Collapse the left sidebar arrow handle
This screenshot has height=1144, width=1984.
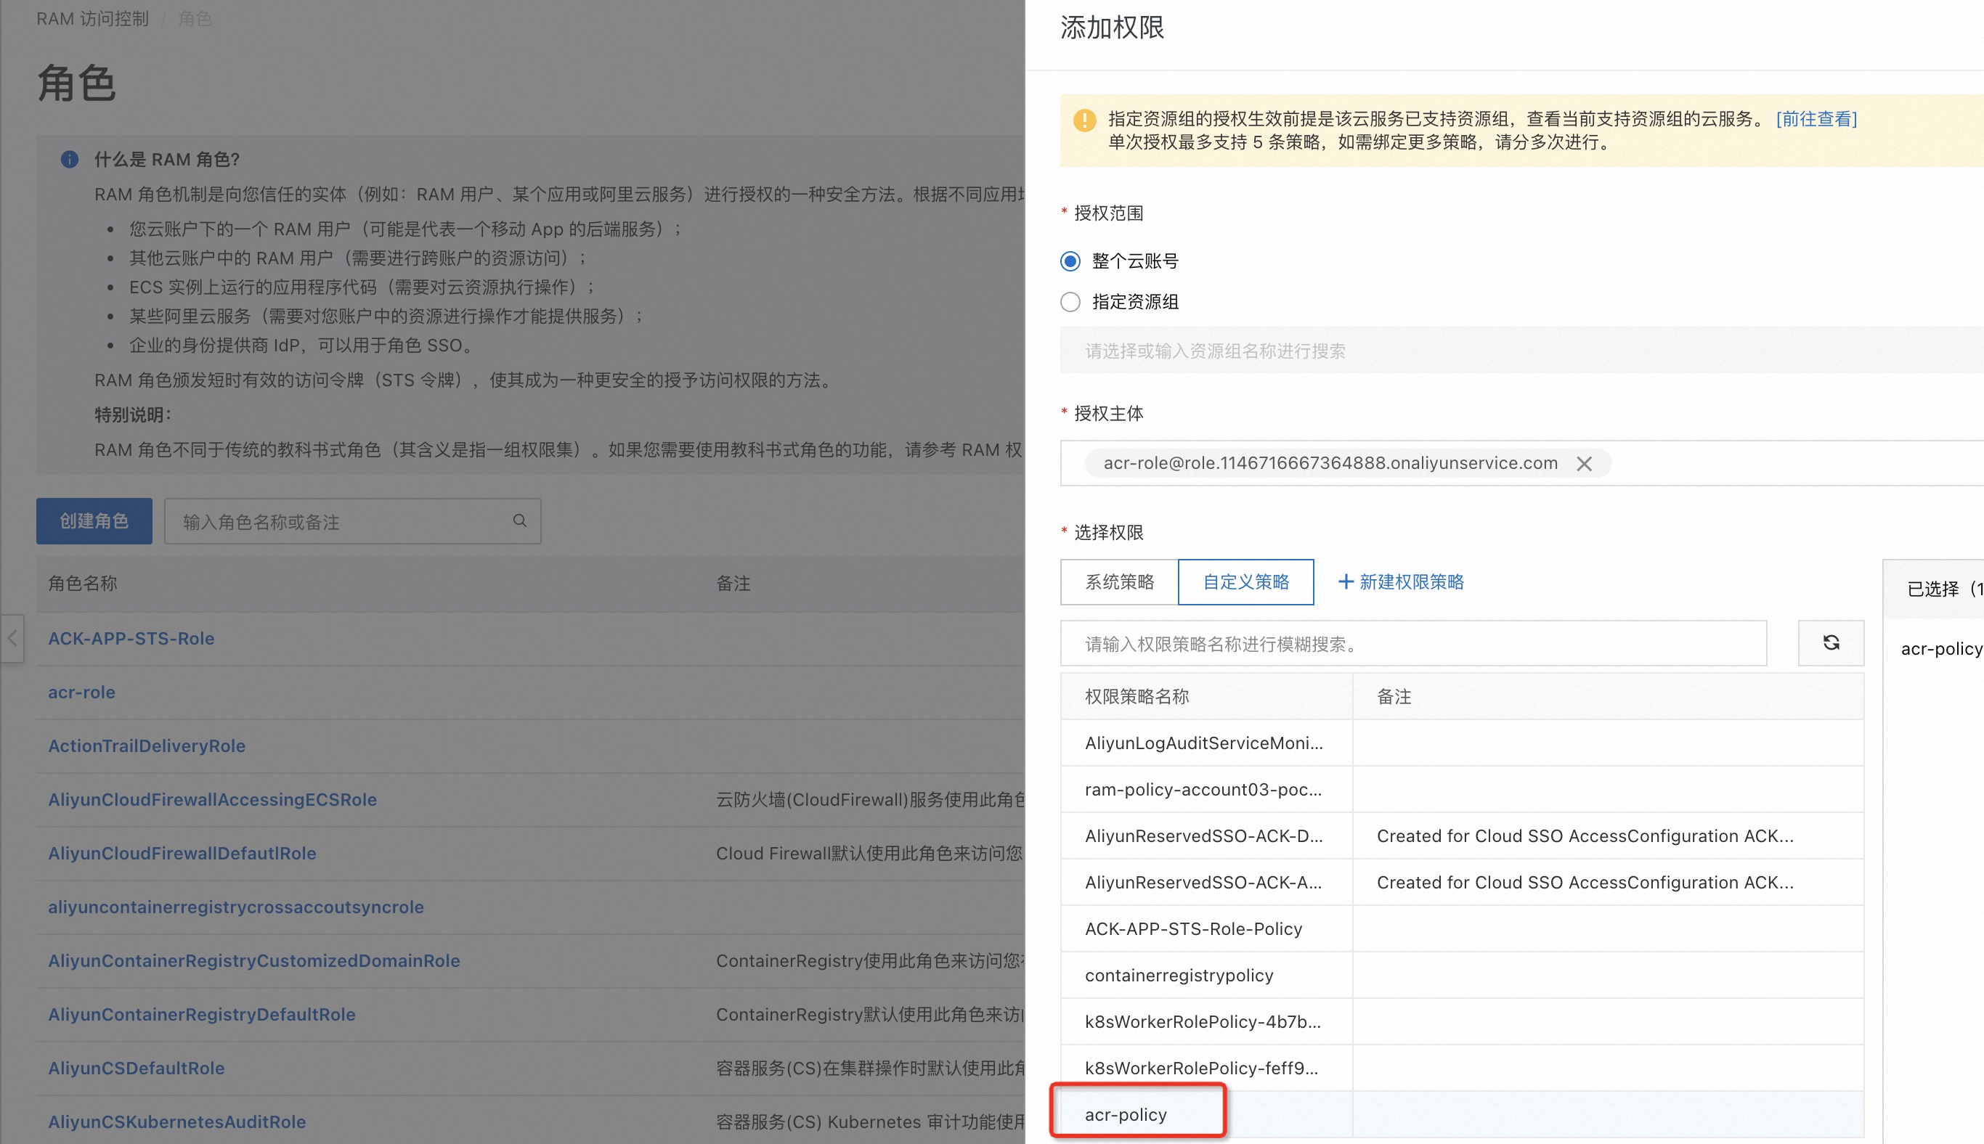coord(12,638)
